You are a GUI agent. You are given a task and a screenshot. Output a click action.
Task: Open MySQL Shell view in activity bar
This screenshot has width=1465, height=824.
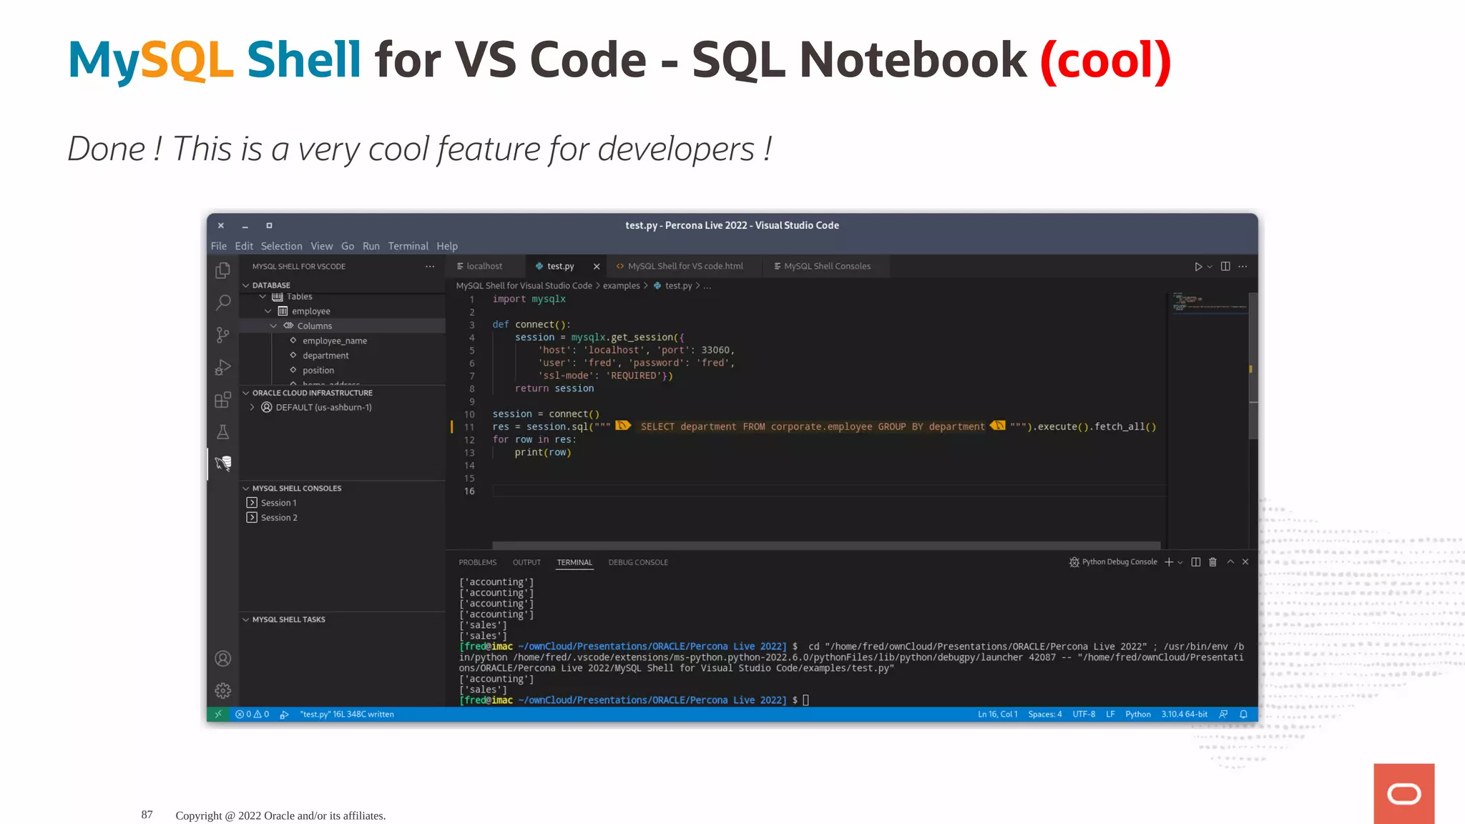pyautogui.click(x=223, y=463)
